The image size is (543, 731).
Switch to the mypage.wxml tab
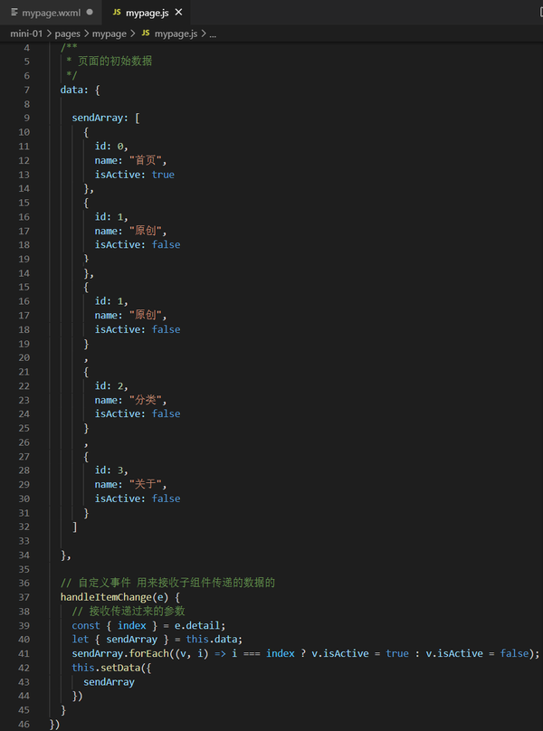(52, 13)
